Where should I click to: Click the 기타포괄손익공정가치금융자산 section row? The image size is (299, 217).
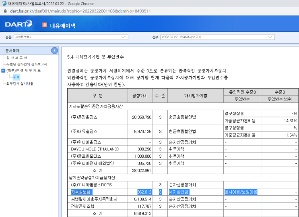click(183, 106)
